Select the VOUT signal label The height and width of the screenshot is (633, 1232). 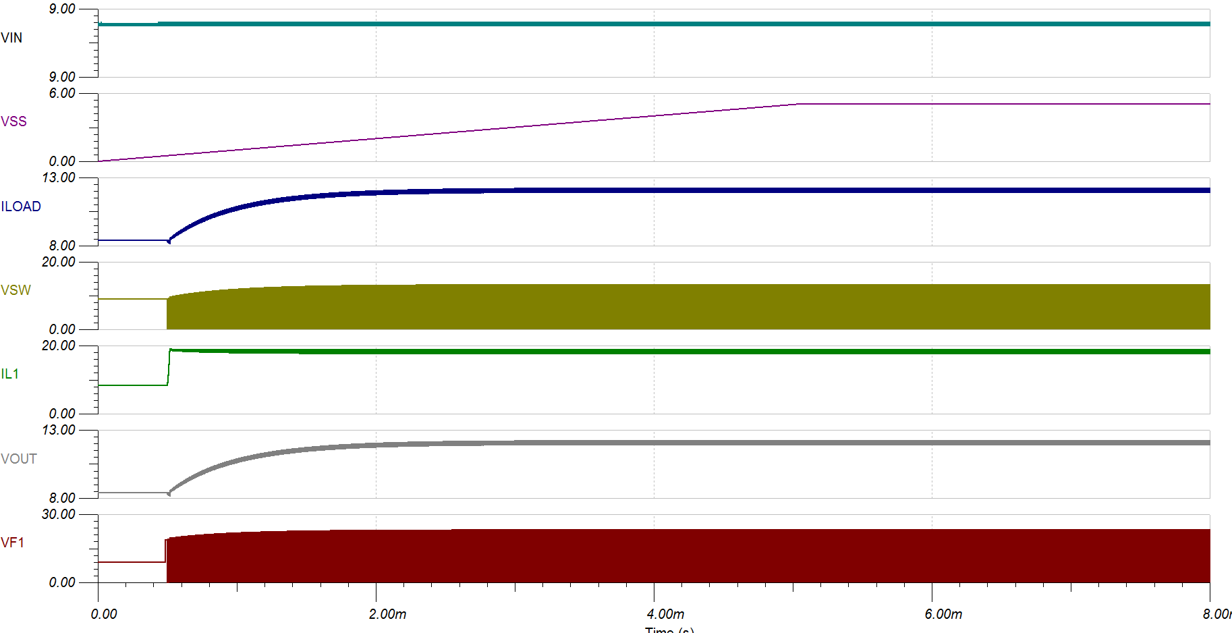[19, 459]
